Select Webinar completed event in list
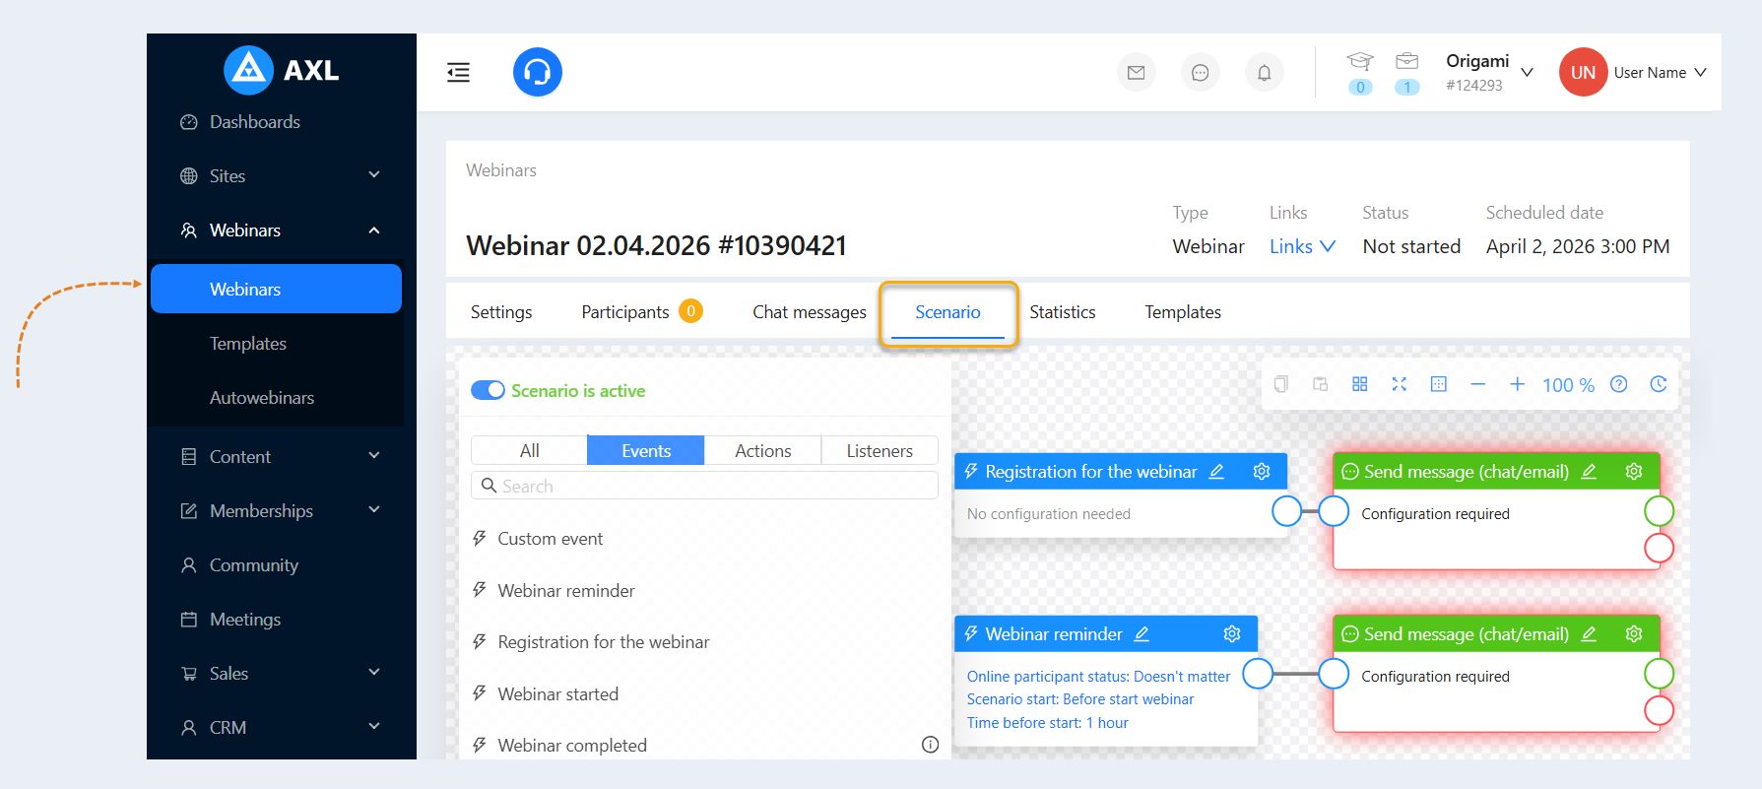The image size is (1762, 789). (x=572, y=746)
